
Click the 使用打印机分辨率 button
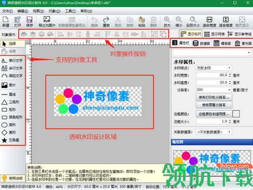click(x=214, y=98)
